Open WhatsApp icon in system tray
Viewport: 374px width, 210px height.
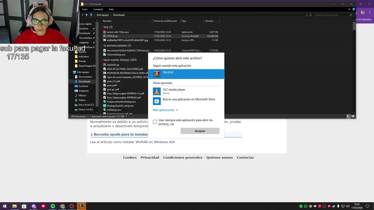click(x=306, y=206)
